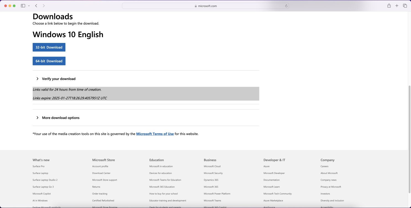Viewport: 411px width, 208px height.
Task: Open Microsoft Terms of Use link
Action: point(155,134)
